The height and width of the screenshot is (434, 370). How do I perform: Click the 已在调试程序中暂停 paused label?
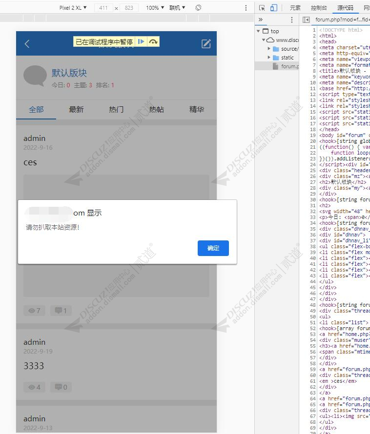[104, 42]
